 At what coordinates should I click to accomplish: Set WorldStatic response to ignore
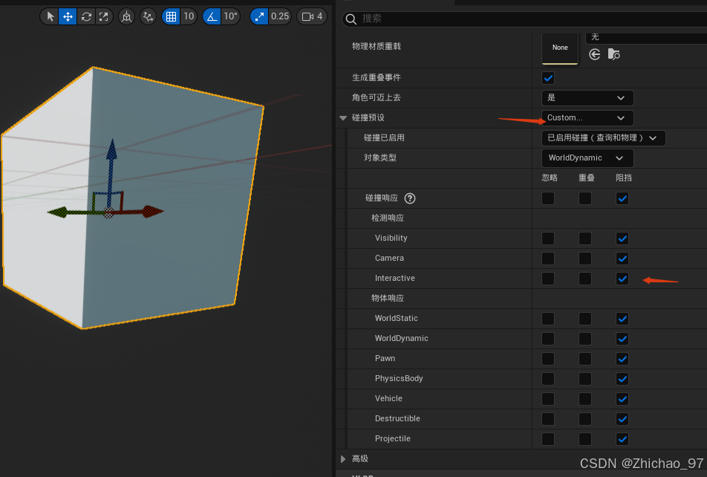coord(548,319)
